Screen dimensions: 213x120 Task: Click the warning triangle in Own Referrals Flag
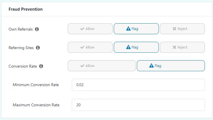pos(128,29)
